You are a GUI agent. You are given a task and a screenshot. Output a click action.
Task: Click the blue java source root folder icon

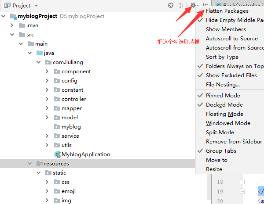pos(40,53)
